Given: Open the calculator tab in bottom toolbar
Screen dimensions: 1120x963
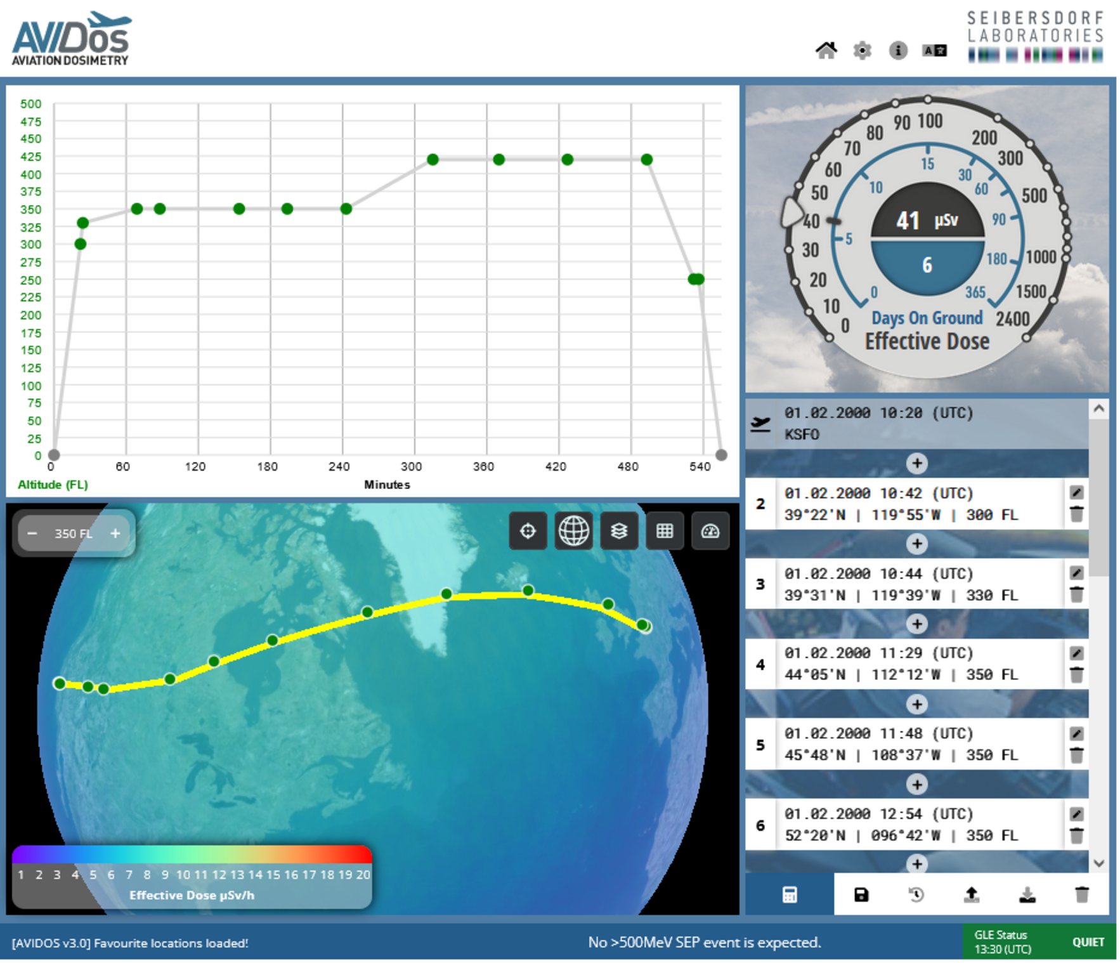Looking at the screenshot, I should click(x=789, y=894).
